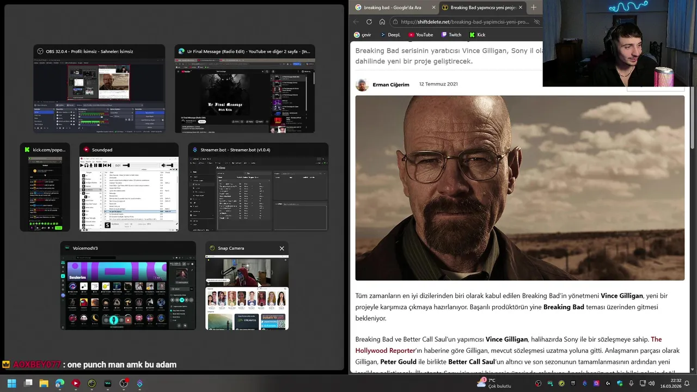The width and height of the screenshot is (697, 392).
Task: Close the breaking bad Google tab
Action: point(434,8)
